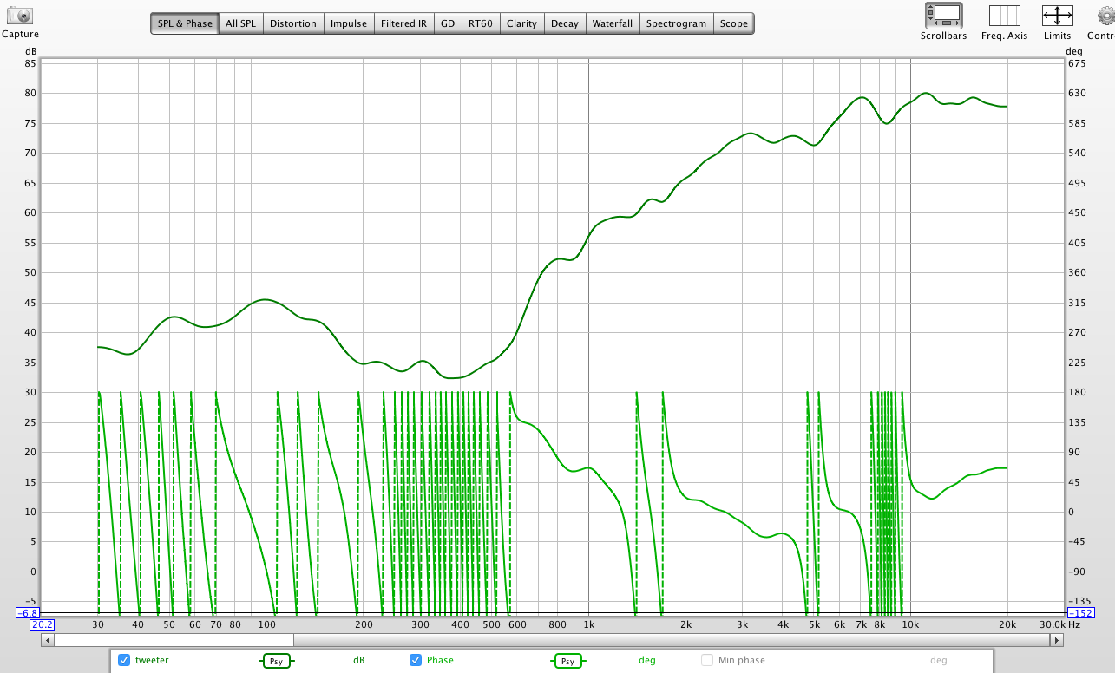Switch to the Filtered IR tab

click(x=403, y=23)
